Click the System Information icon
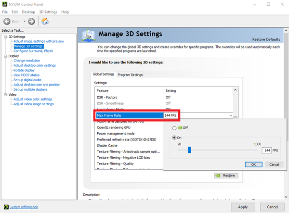Viewport: 289px width, 213px height. [4, 207]
